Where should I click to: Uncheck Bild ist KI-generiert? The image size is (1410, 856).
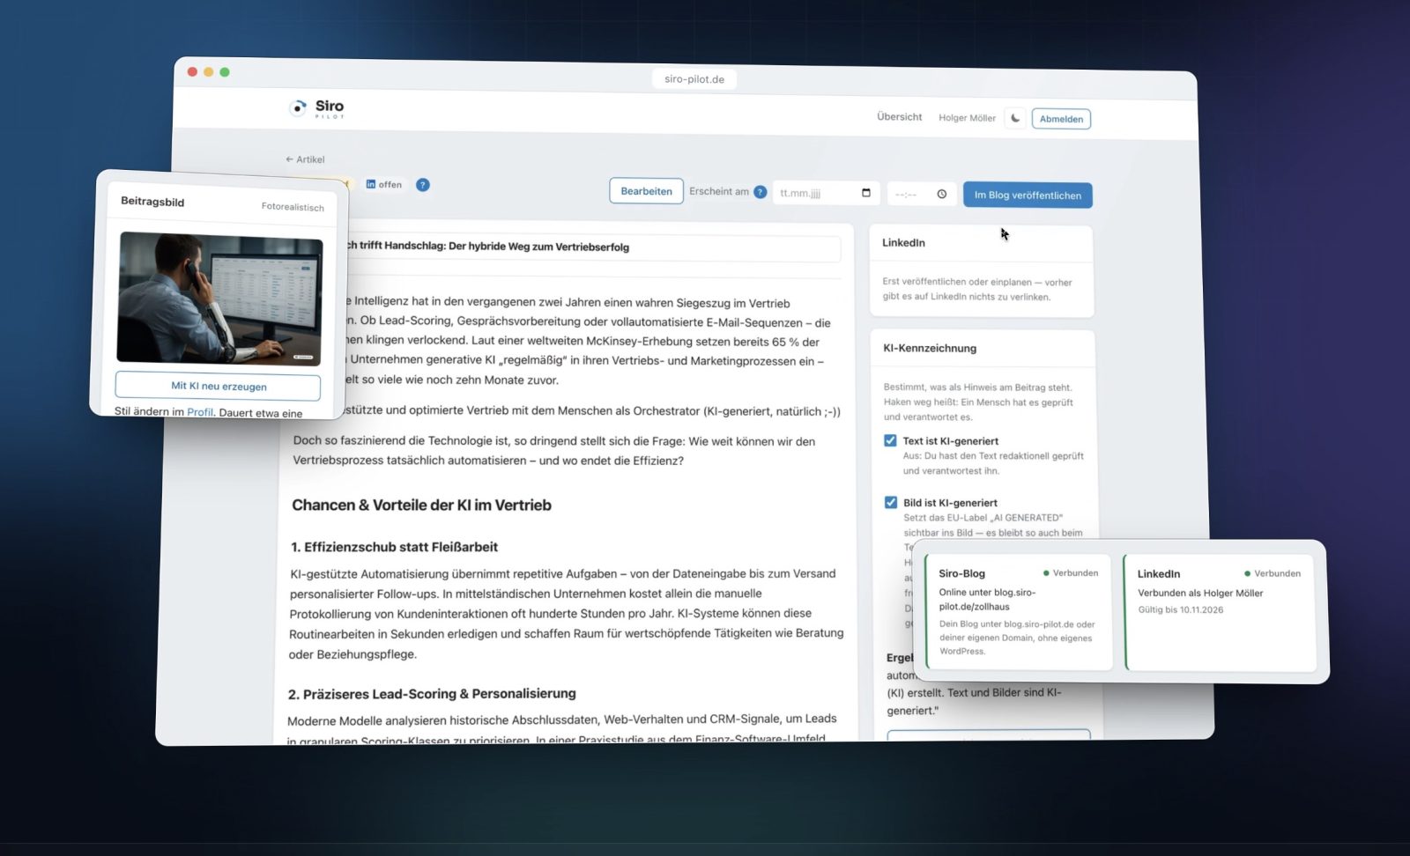[891, 502]
